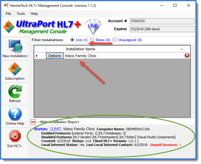Image resolution: width=201 pixels, height=164 pixels.
Task: Click the green Refresh arrow icon
Action: tap(15, 91)
